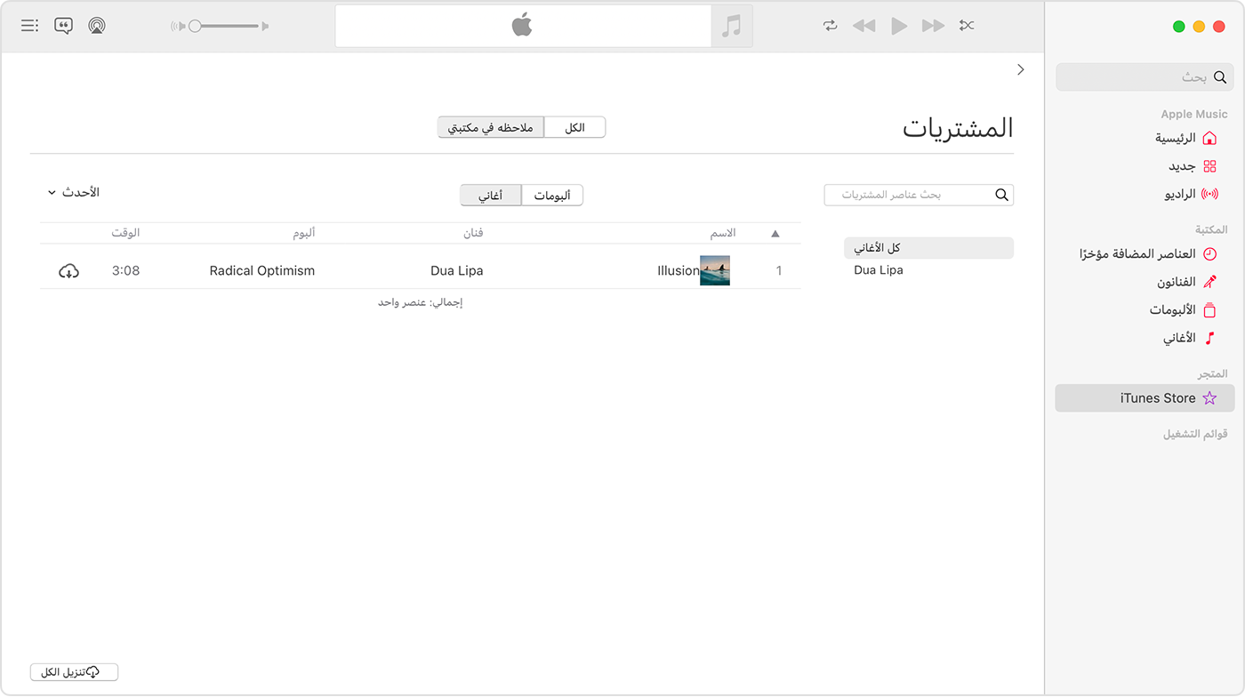The width and height of the screenshot is (1245, 697).
Task: Select the Illusion song title
Action: pos(679,271)
